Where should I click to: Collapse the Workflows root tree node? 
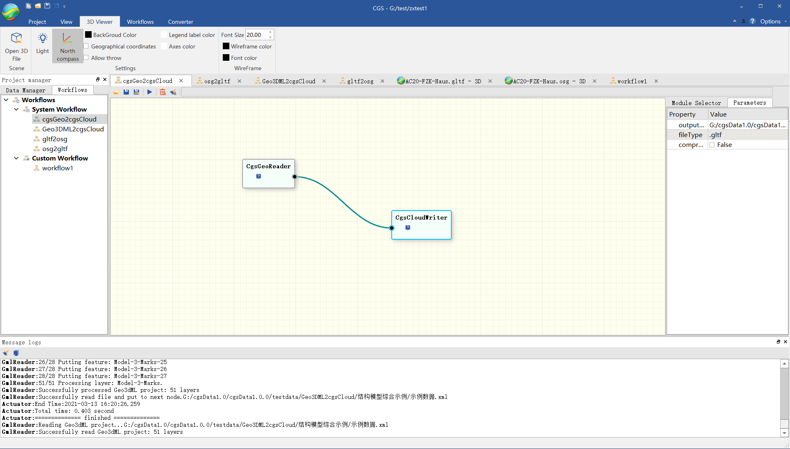6,100
